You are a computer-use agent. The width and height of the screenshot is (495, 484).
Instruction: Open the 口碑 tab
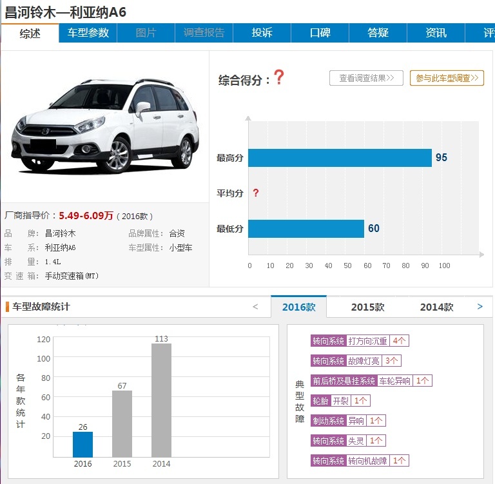coord(320,33)
